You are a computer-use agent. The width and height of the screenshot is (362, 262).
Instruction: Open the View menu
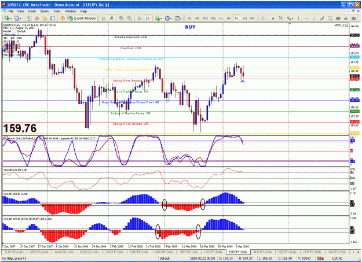tap(20, 11)
